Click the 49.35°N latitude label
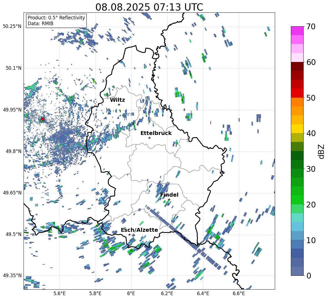 click(12, 275)
